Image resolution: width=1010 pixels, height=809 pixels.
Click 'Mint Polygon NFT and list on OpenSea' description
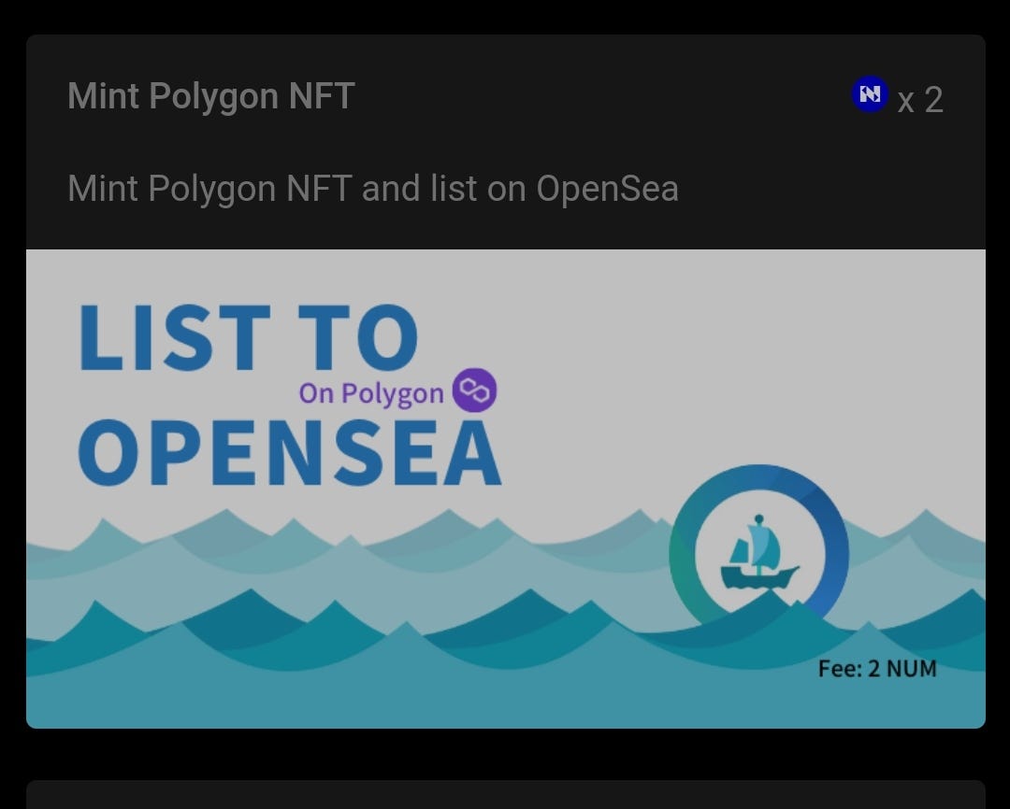point(373,190)
